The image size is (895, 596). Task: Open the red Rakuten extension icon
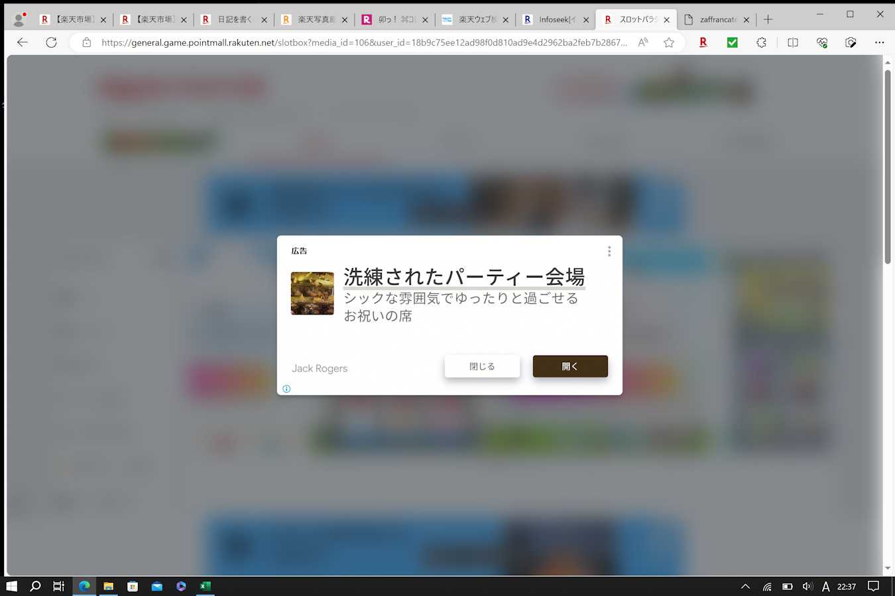[x=703, y=42]
